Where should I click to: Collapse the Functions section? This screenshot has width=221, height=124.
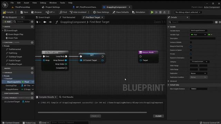click(3, 42)
